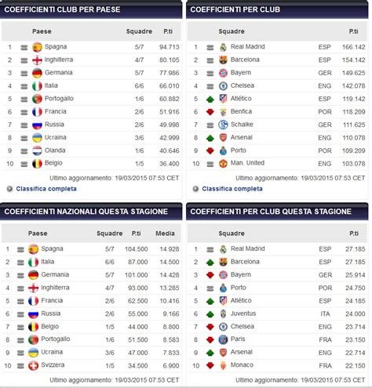Click the red down arrow next to Benfica
Screen dimensions: 372x388
pyautogui.click(x=210, y=112)
